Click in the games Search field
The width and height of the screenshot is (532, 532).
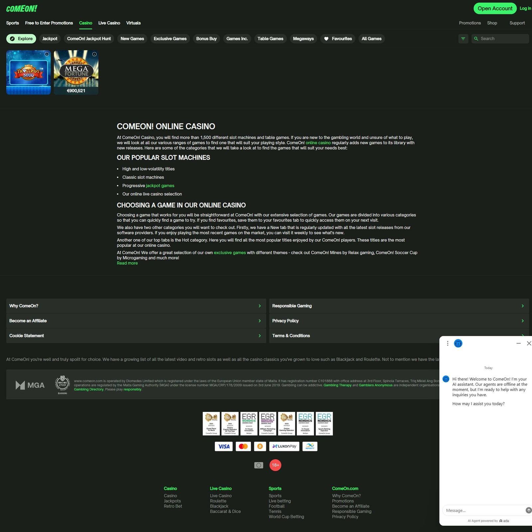click(x=500, y=39)
